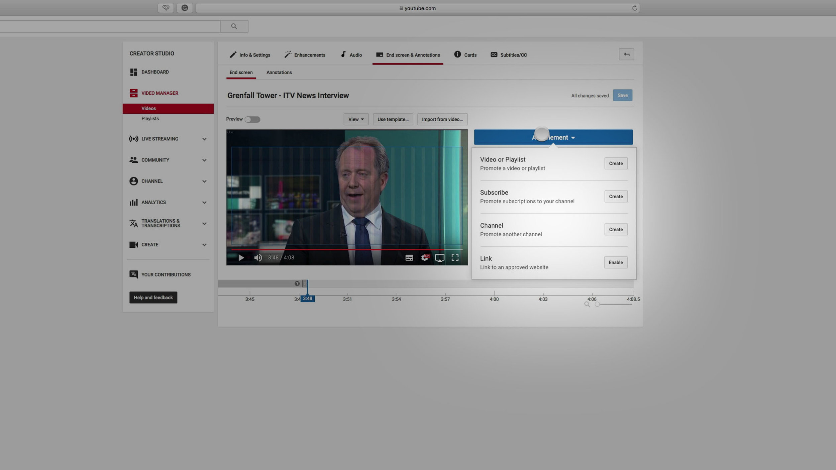The image size is (836, 470).
Task: Switch to Info & Settings tab
Action: click(250, 55)
